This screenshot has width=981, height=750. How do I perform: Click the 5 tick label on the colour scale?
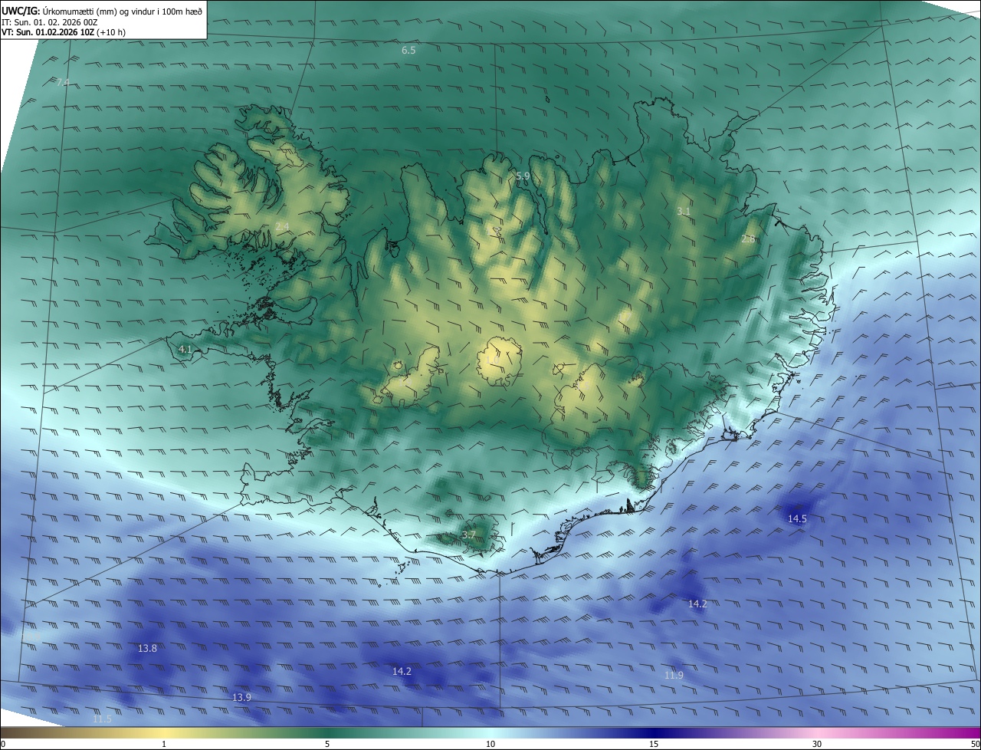tap(327, 745)
